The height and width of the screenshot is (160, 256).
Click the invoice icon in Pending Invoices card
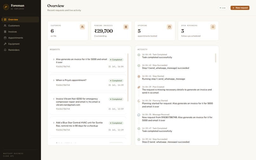pos(126,27)
